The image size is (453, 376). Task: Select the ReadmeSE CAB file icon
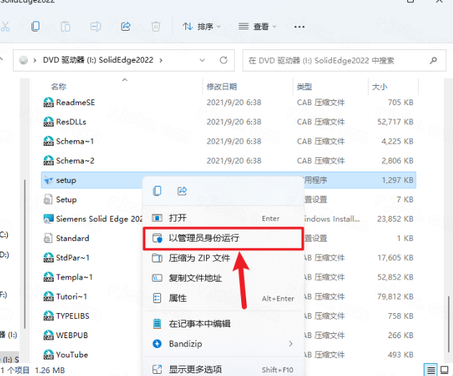point(49,103)
